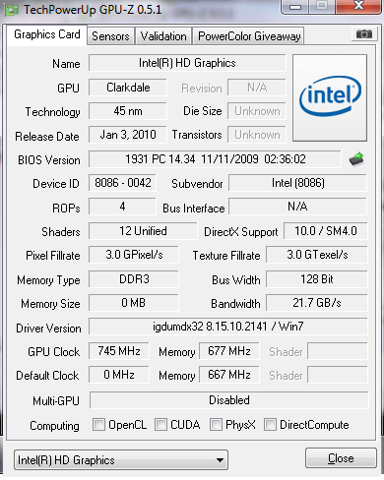The image size is (384, 480).
Task: Click the empty Default Clock Shader field
Action: click(338, 375)
